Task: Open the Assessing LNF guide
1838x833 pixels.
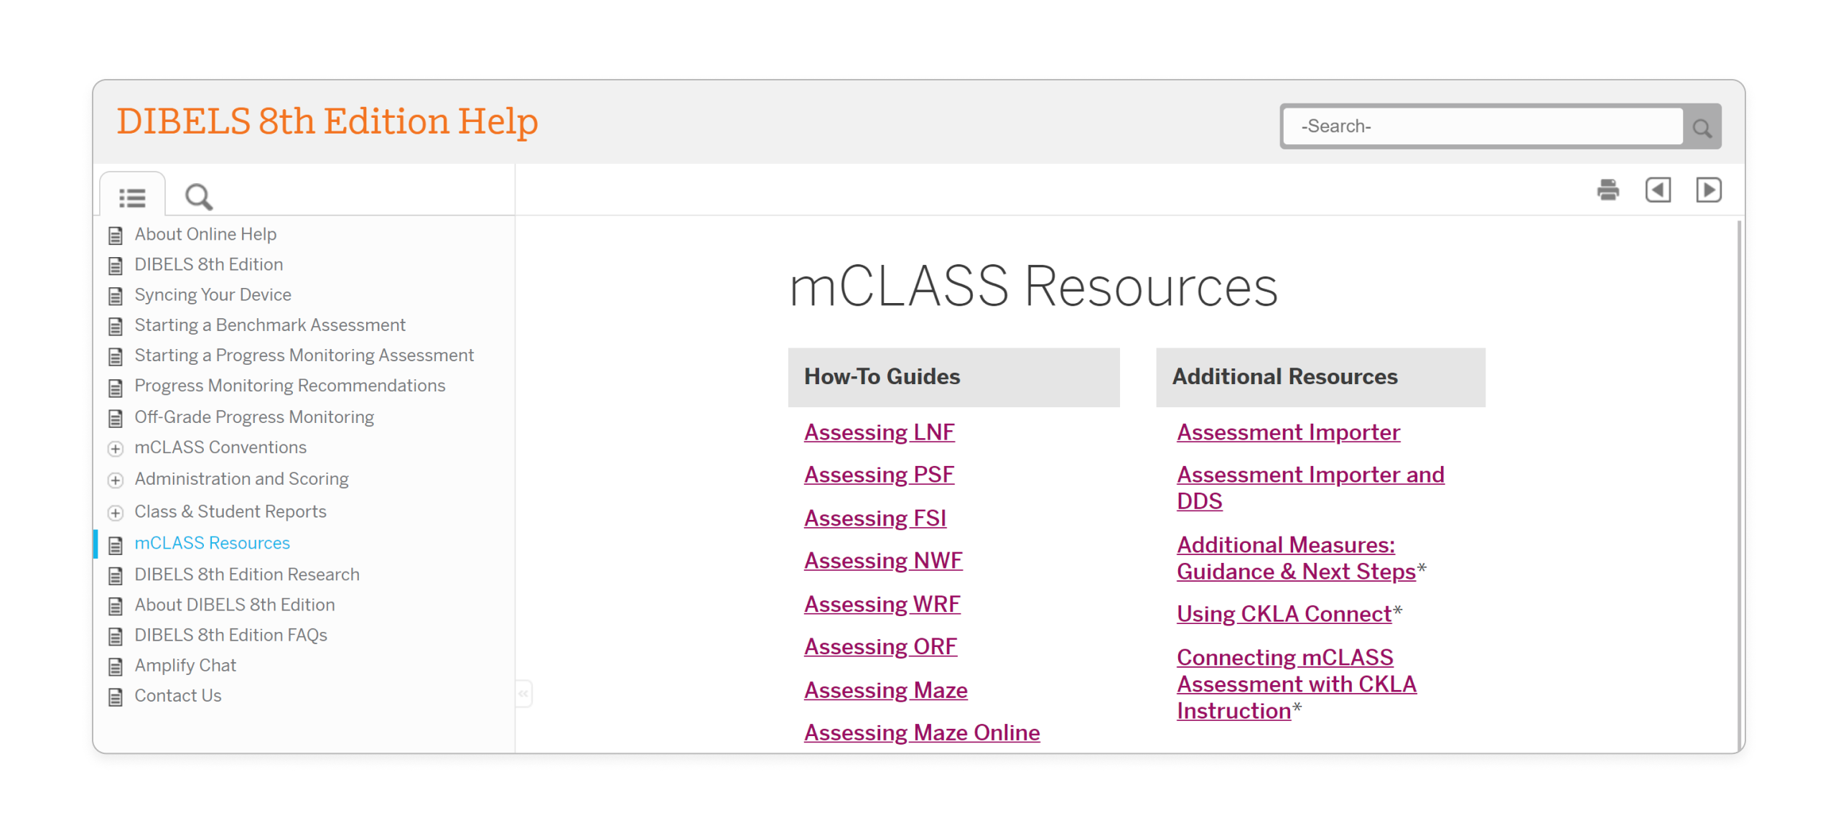Action: pos(879,432)
